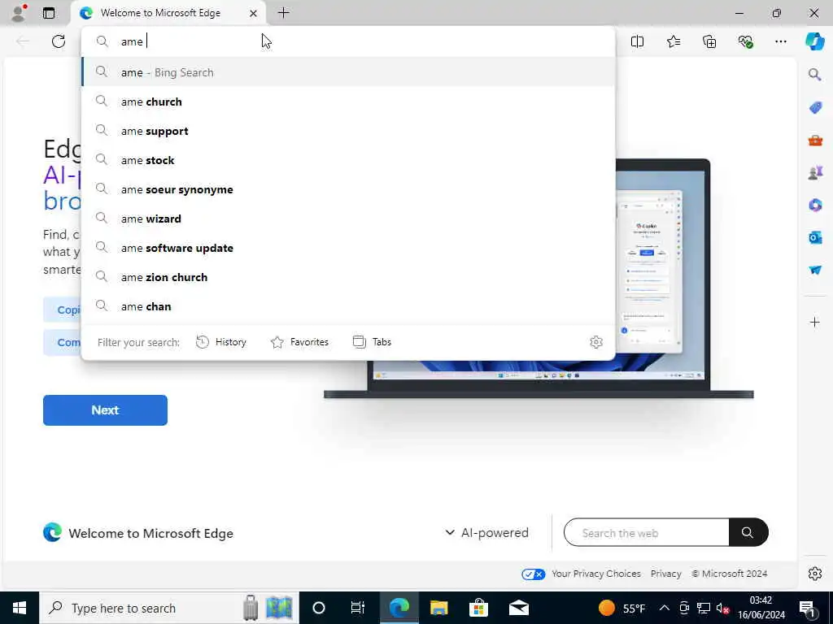
Task: Click the Search the web field
Action: [x=646, y=532]
